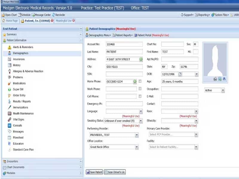Screen dimensions: 239x179
Task: Close the Patient, Te. (110468) tab
Action: click(x=52, y=21)
